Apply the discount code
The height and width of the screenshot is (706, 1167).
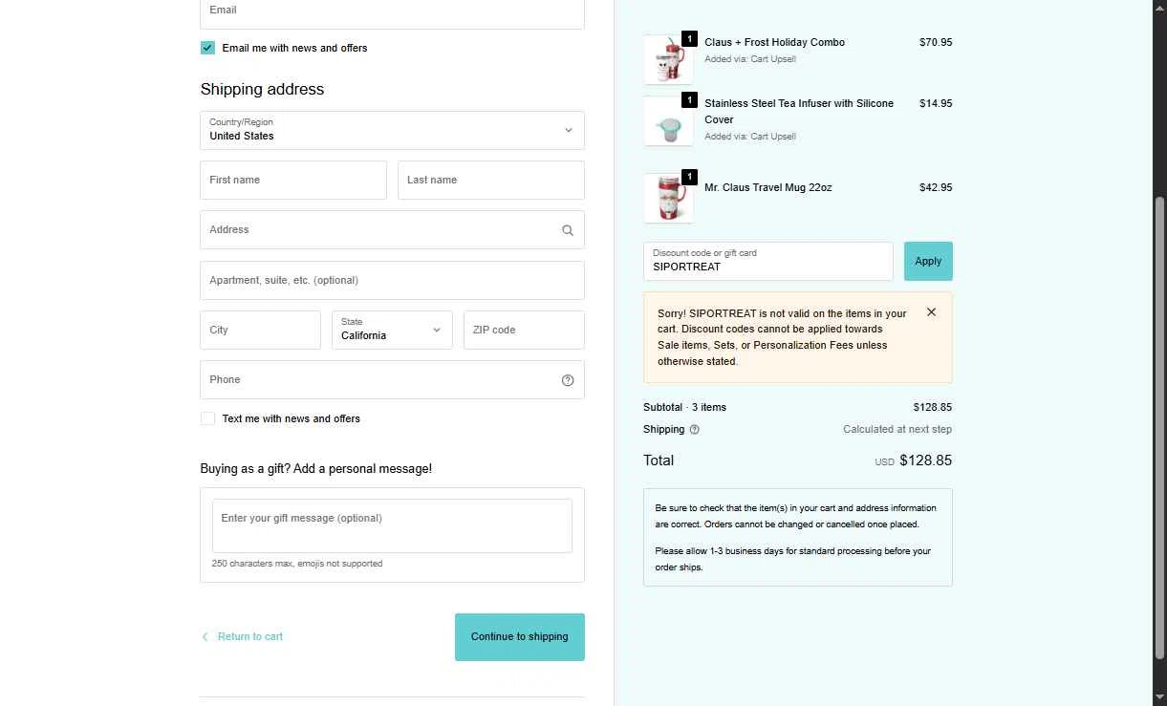tap(928, 261)
